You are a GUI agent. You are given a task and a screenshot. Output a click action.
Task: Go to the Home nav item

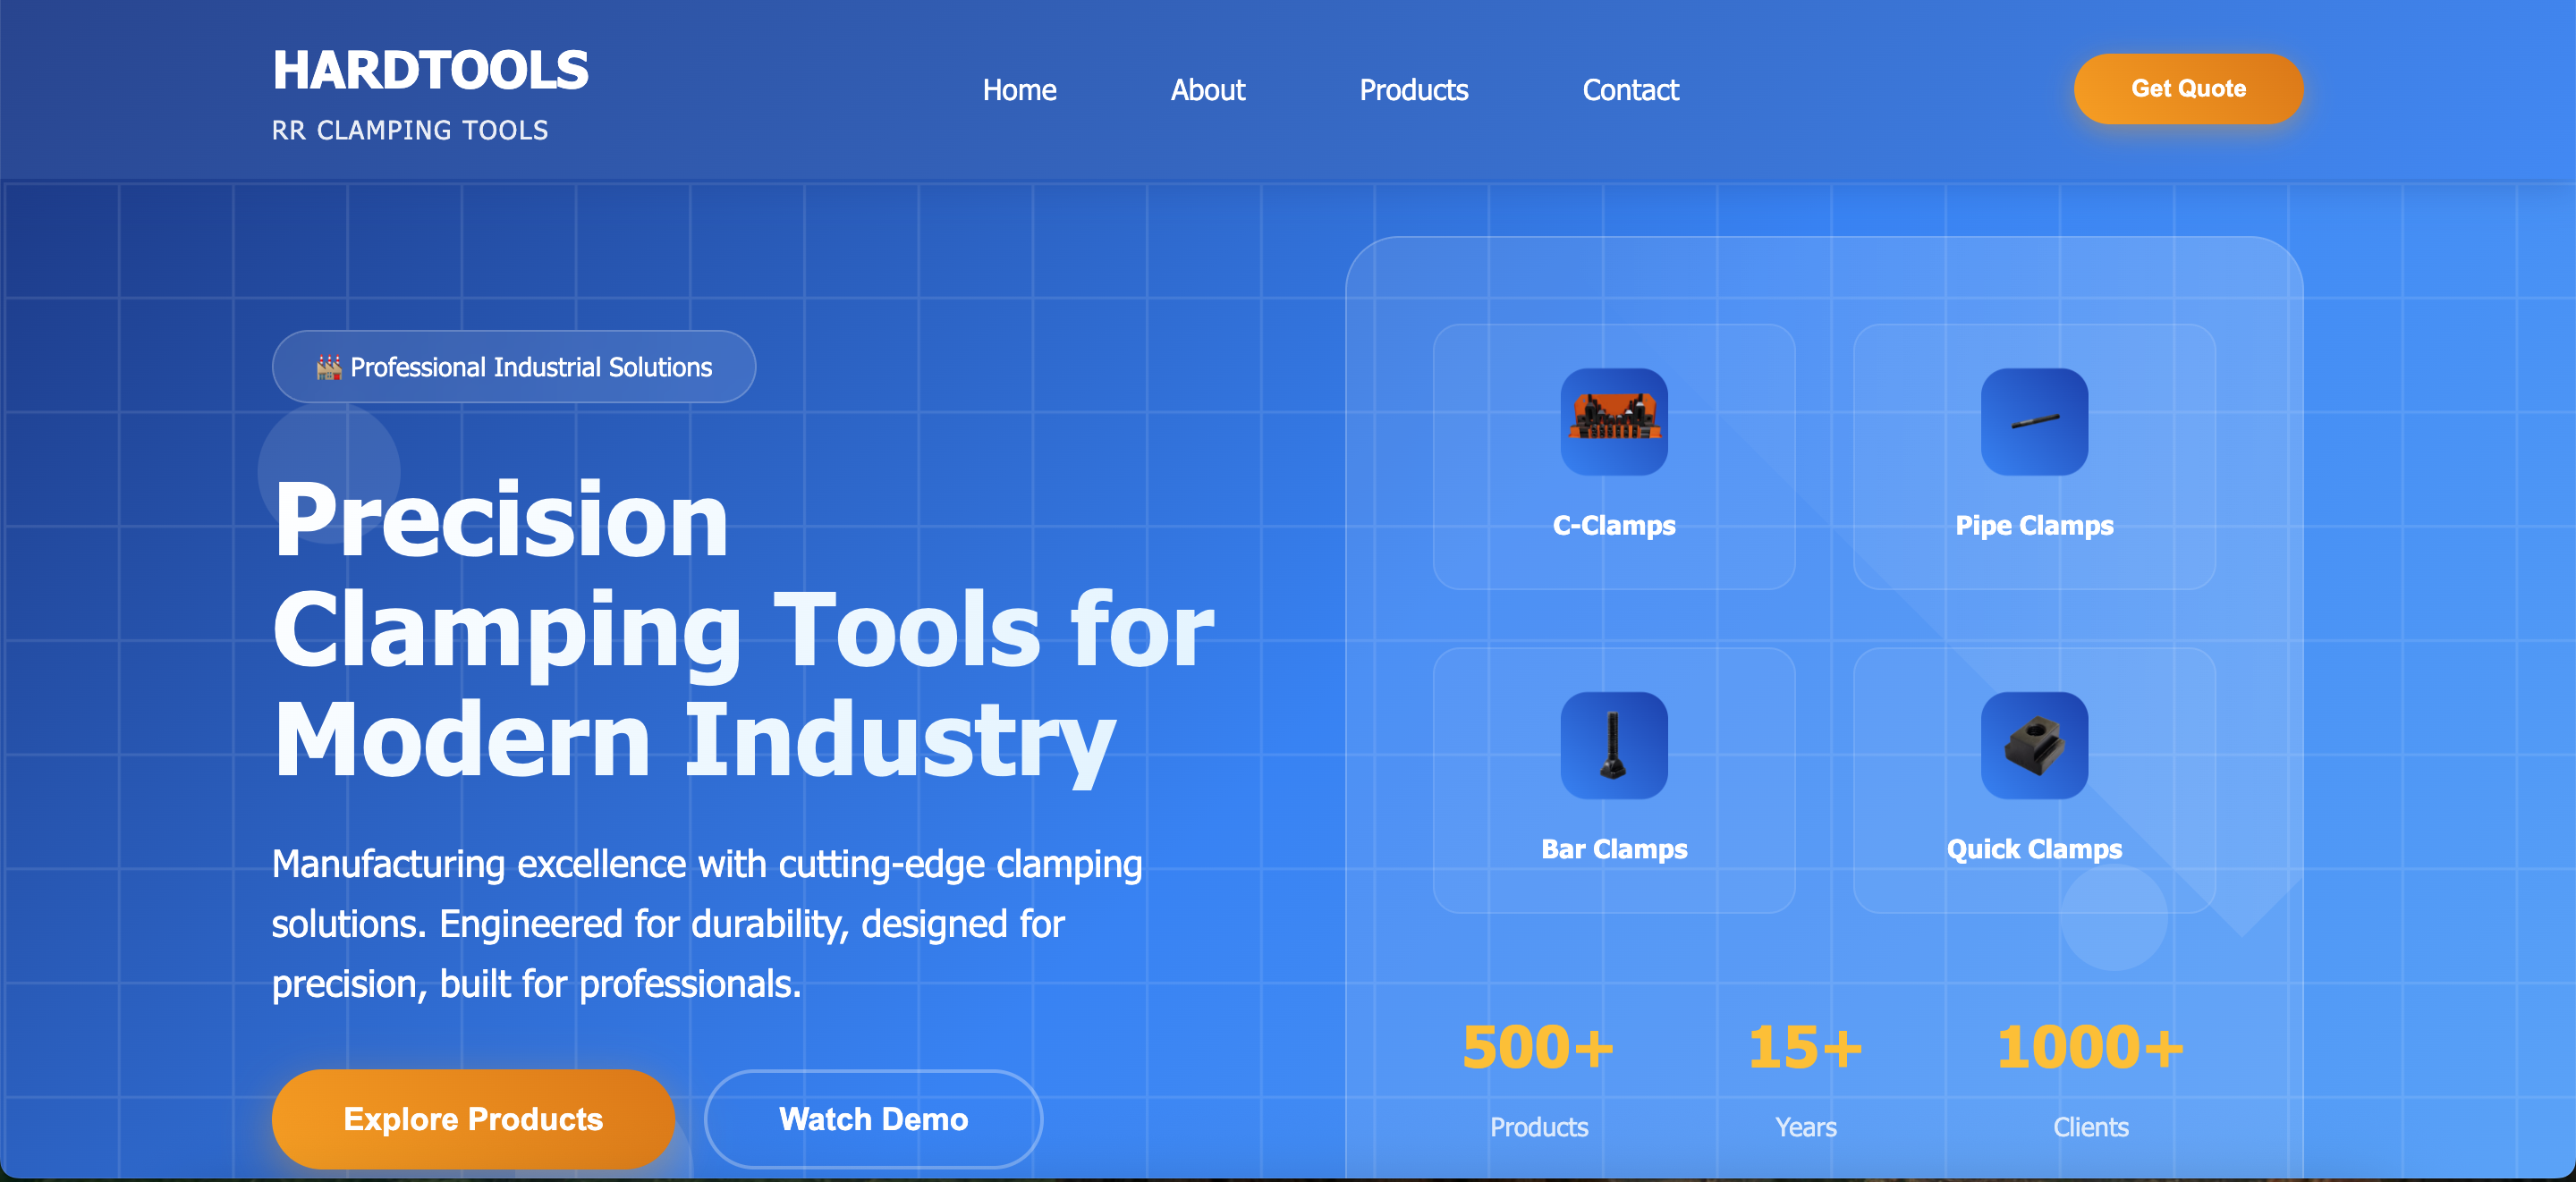point(1018,90)
